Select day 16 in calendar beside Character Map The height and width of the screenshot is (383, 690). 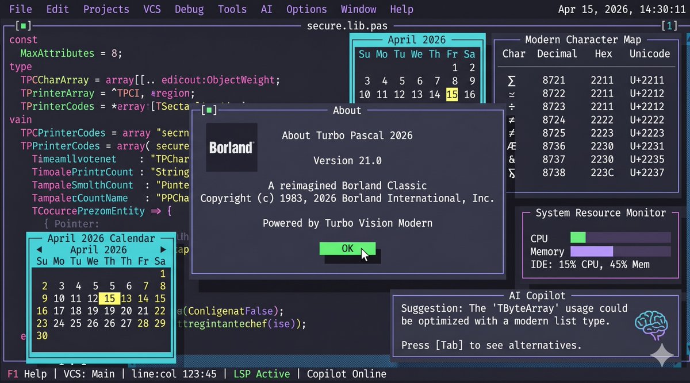470,94
